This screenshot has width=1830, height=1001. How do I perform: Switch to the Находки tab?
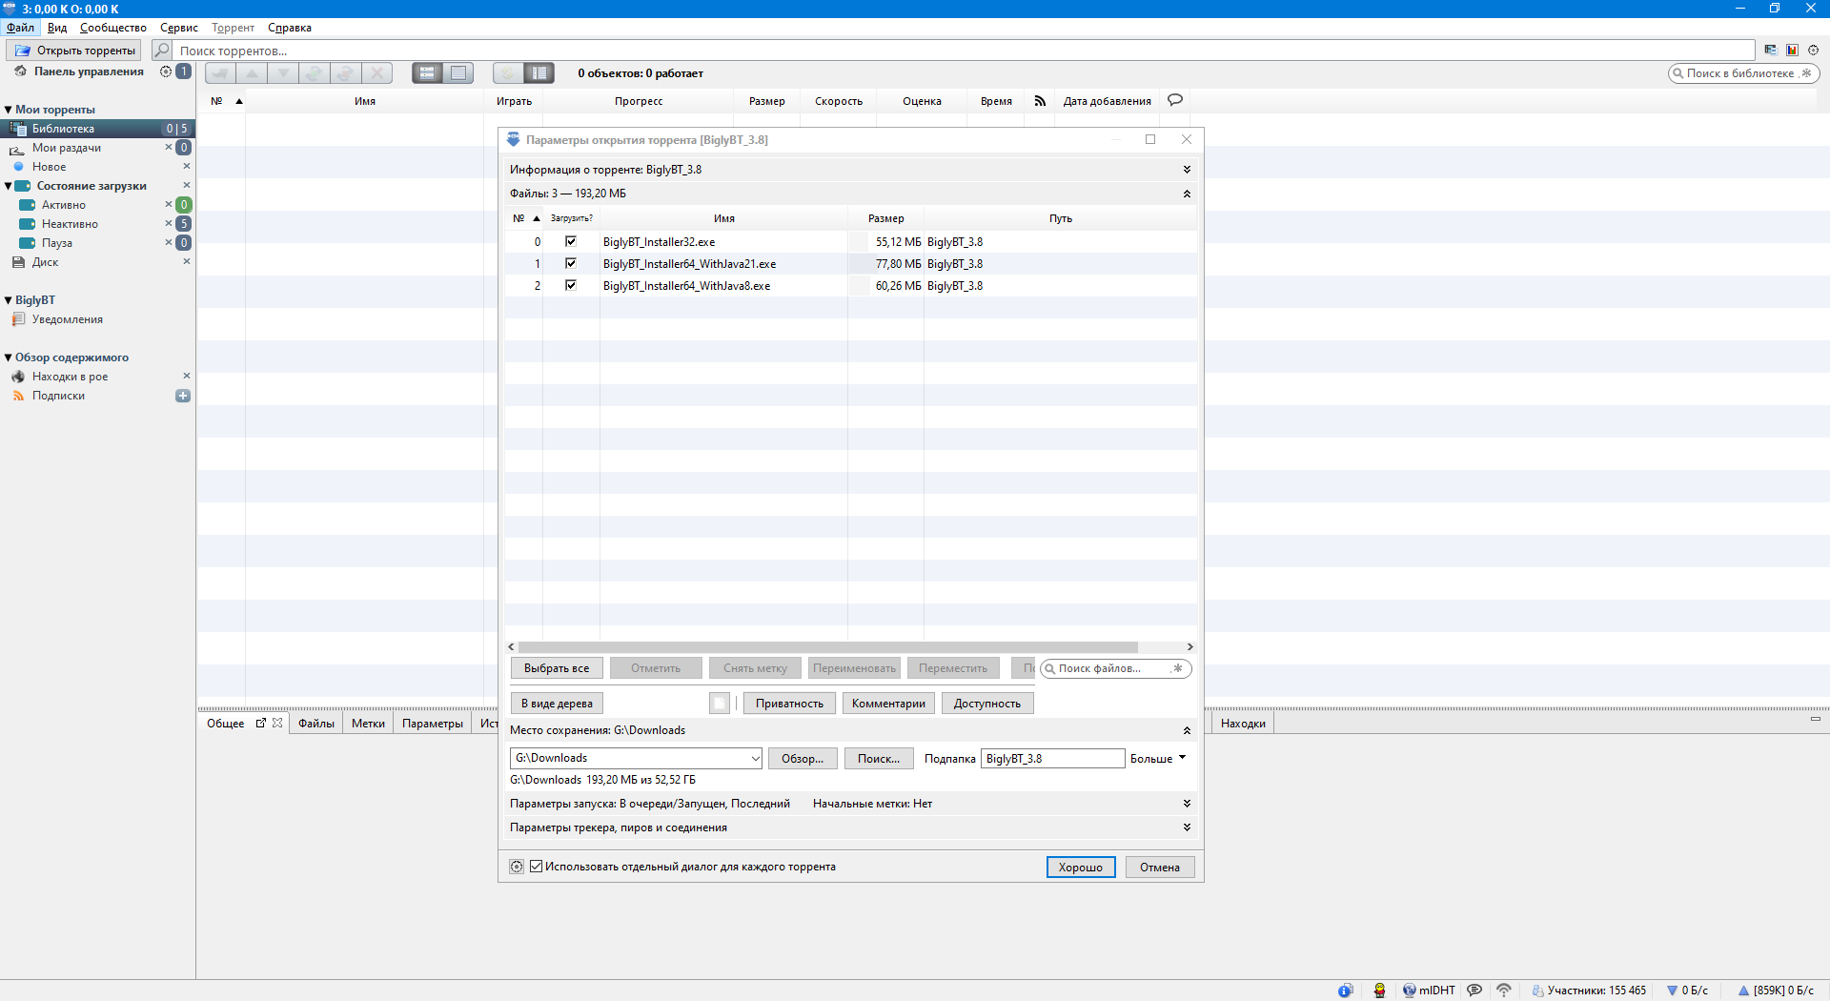1243,724
